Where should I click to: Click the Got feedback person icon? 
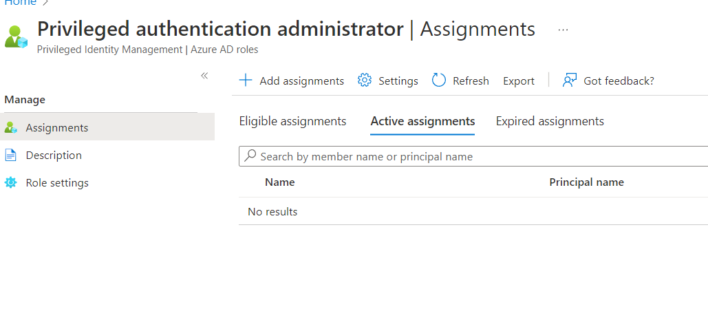pyautogui.click(x=570, y=81)
